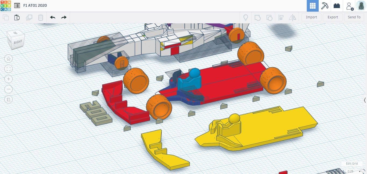
Task: Redo with the forward arrow icon
Action: click(64, 18)
